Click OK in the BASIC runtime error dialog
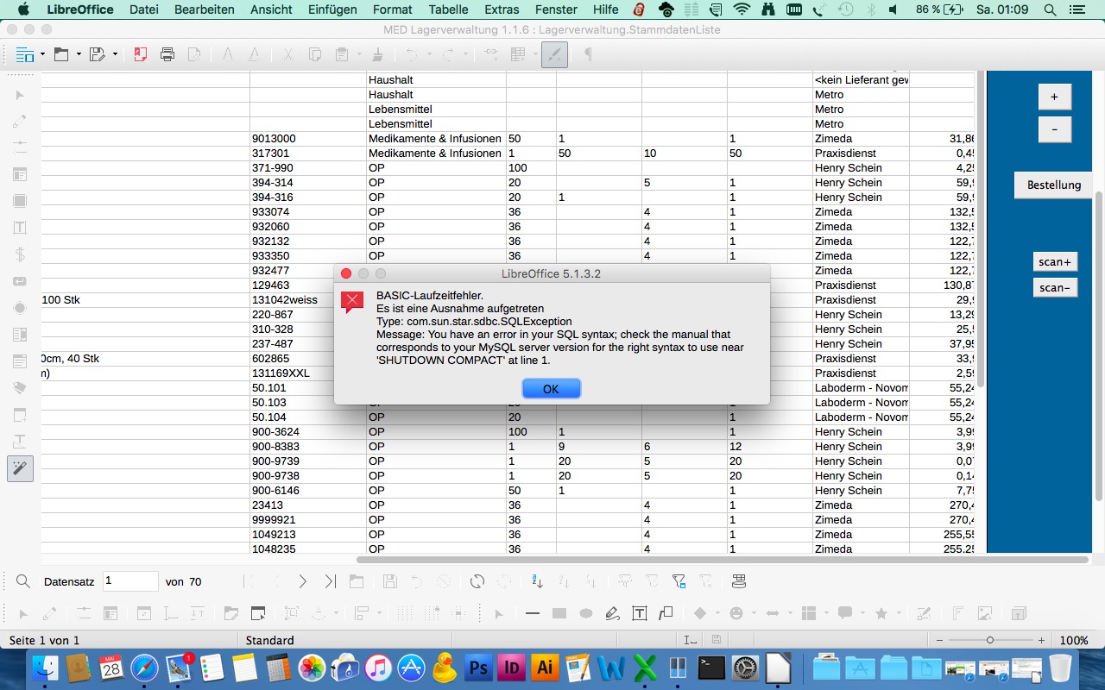1105x690 pixels. (x=551, y=389)
